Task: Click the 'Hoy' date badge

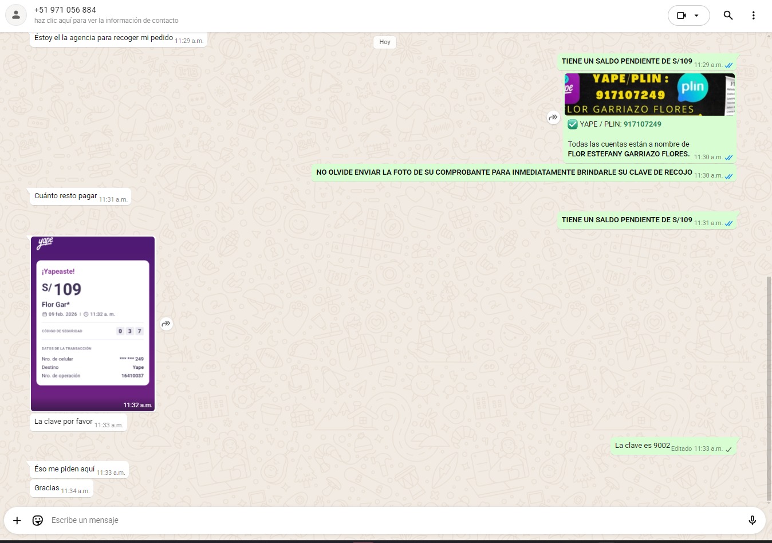Action: [x=385, y=42]
